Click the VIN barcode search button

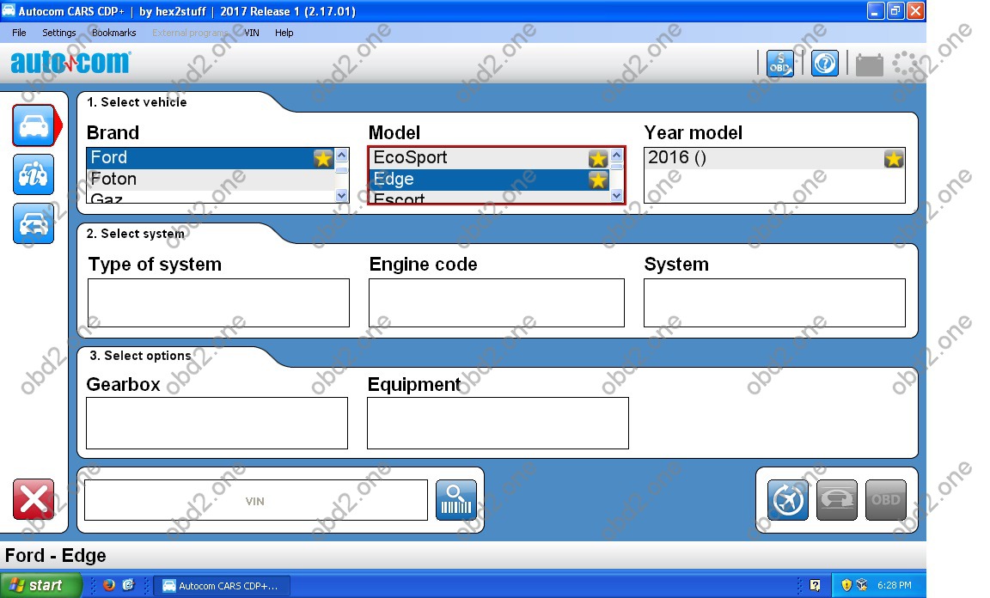(455, 500)
